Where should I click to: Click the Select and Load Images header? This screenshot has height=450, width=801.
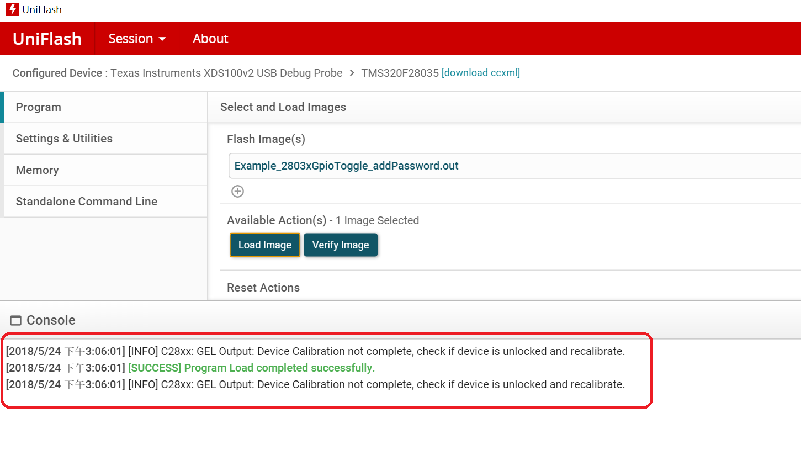point(283,107)
